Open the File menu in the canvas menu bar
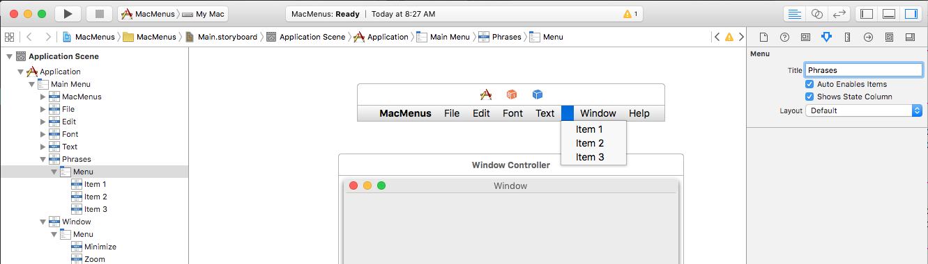Screen dimensions: 928x264 452,113
